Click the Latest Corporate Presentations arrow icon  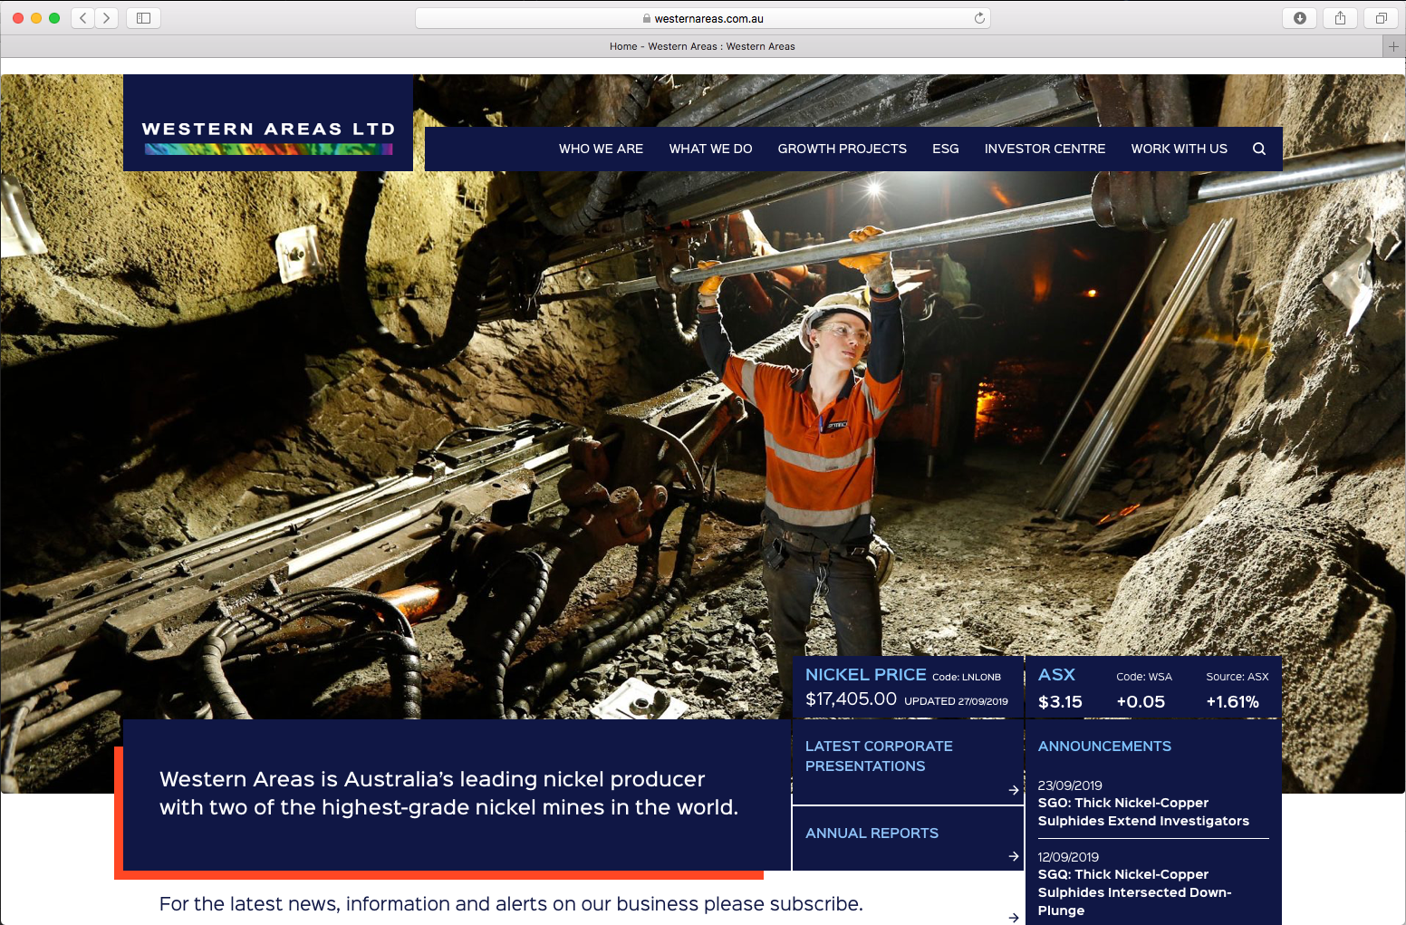pos(1014,790)
